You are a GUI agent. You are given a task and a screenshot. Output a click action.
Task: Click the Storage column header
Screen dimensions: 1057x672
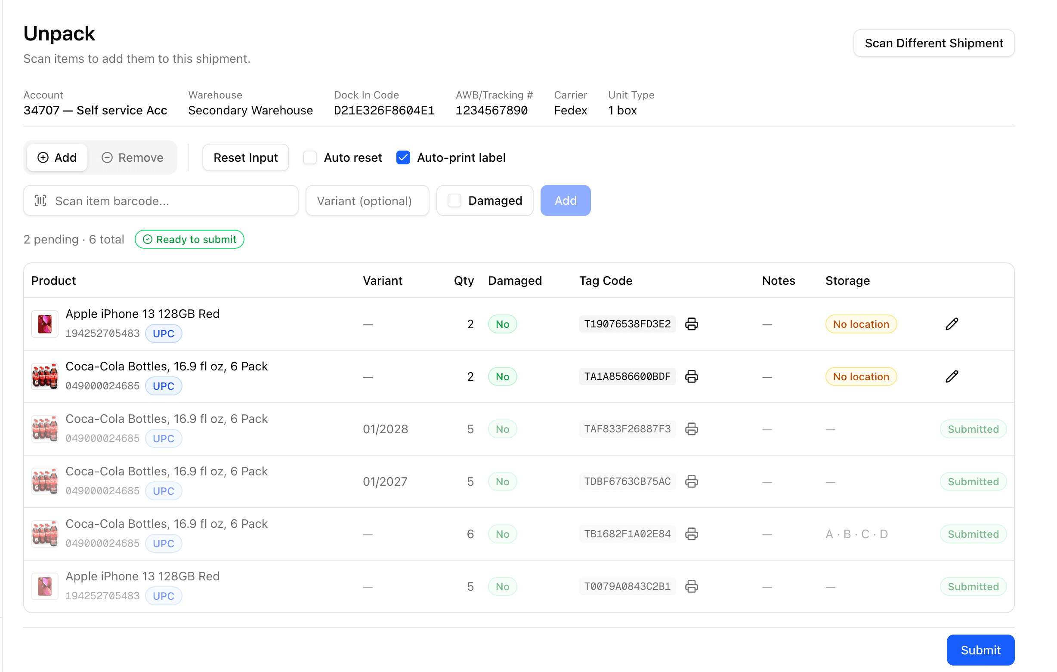tap(847, 281)
